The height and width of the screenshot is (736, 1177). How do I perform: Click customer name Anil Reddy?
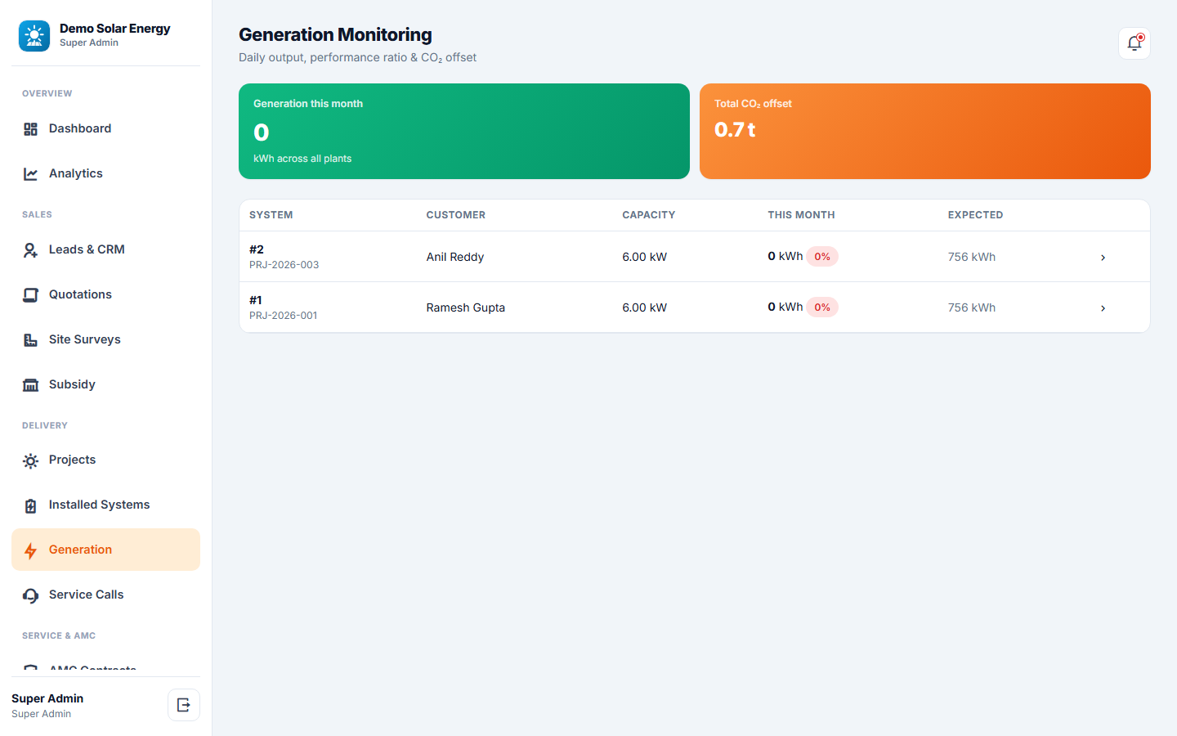pyautogui.click(x=455, y=257)
